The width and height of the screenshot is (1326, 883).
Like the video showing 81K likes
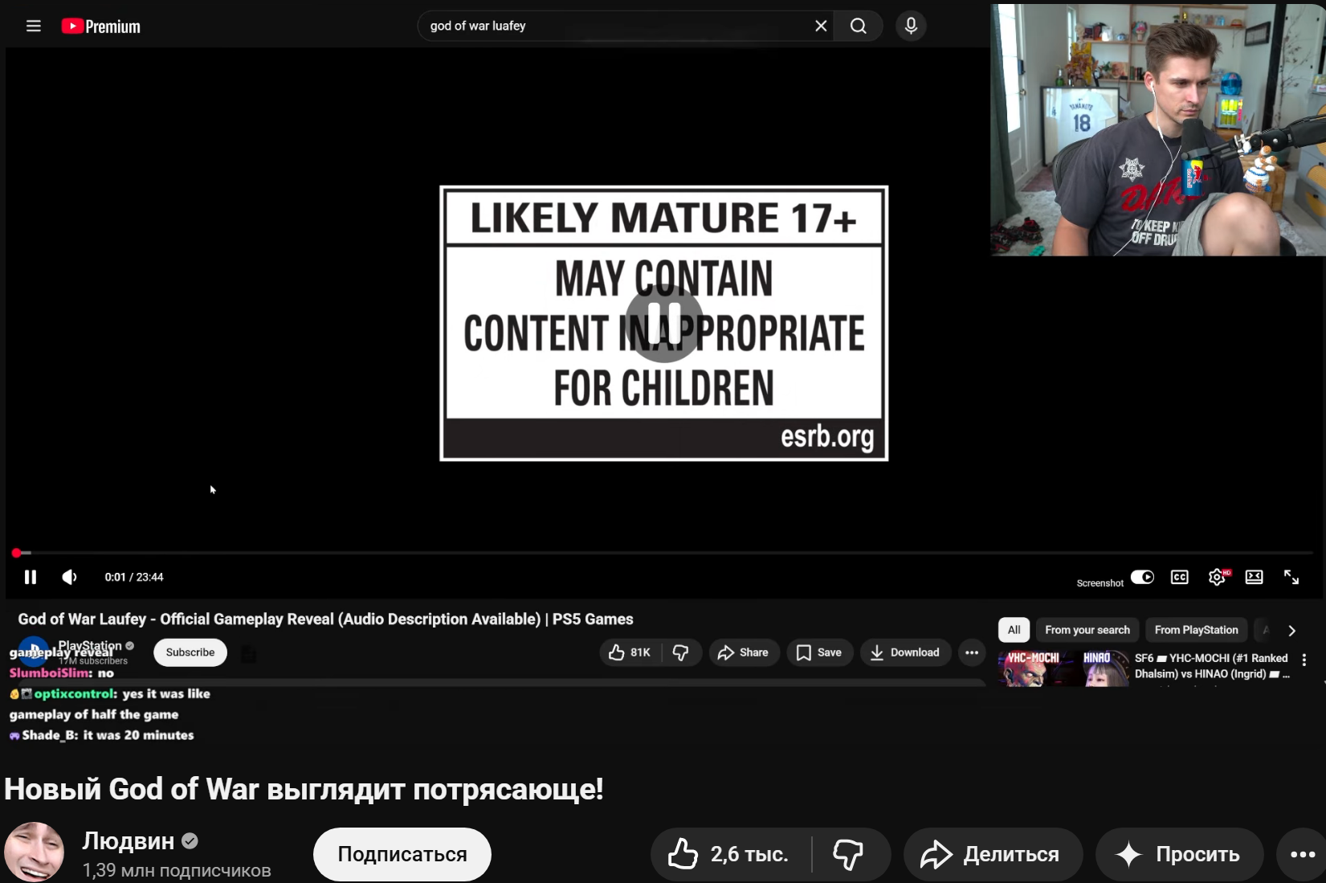coord(630,652)
